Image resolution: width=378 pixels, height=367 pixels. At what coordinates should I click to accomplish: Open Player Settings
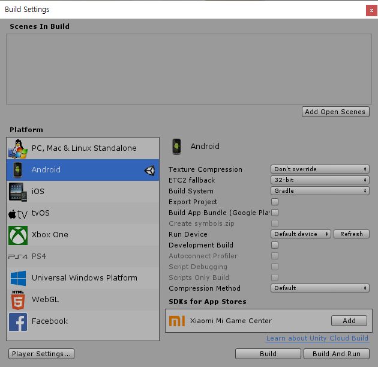[x=41, y=354]
